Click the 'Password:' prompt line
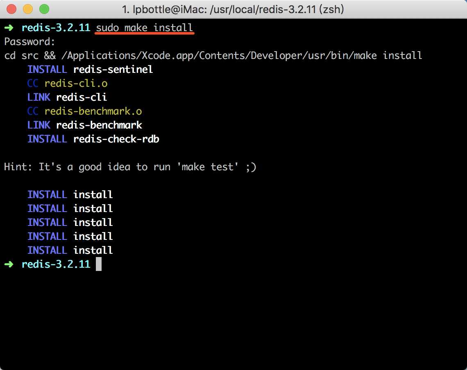The image size is (467, 370). [x=29, y=42]
